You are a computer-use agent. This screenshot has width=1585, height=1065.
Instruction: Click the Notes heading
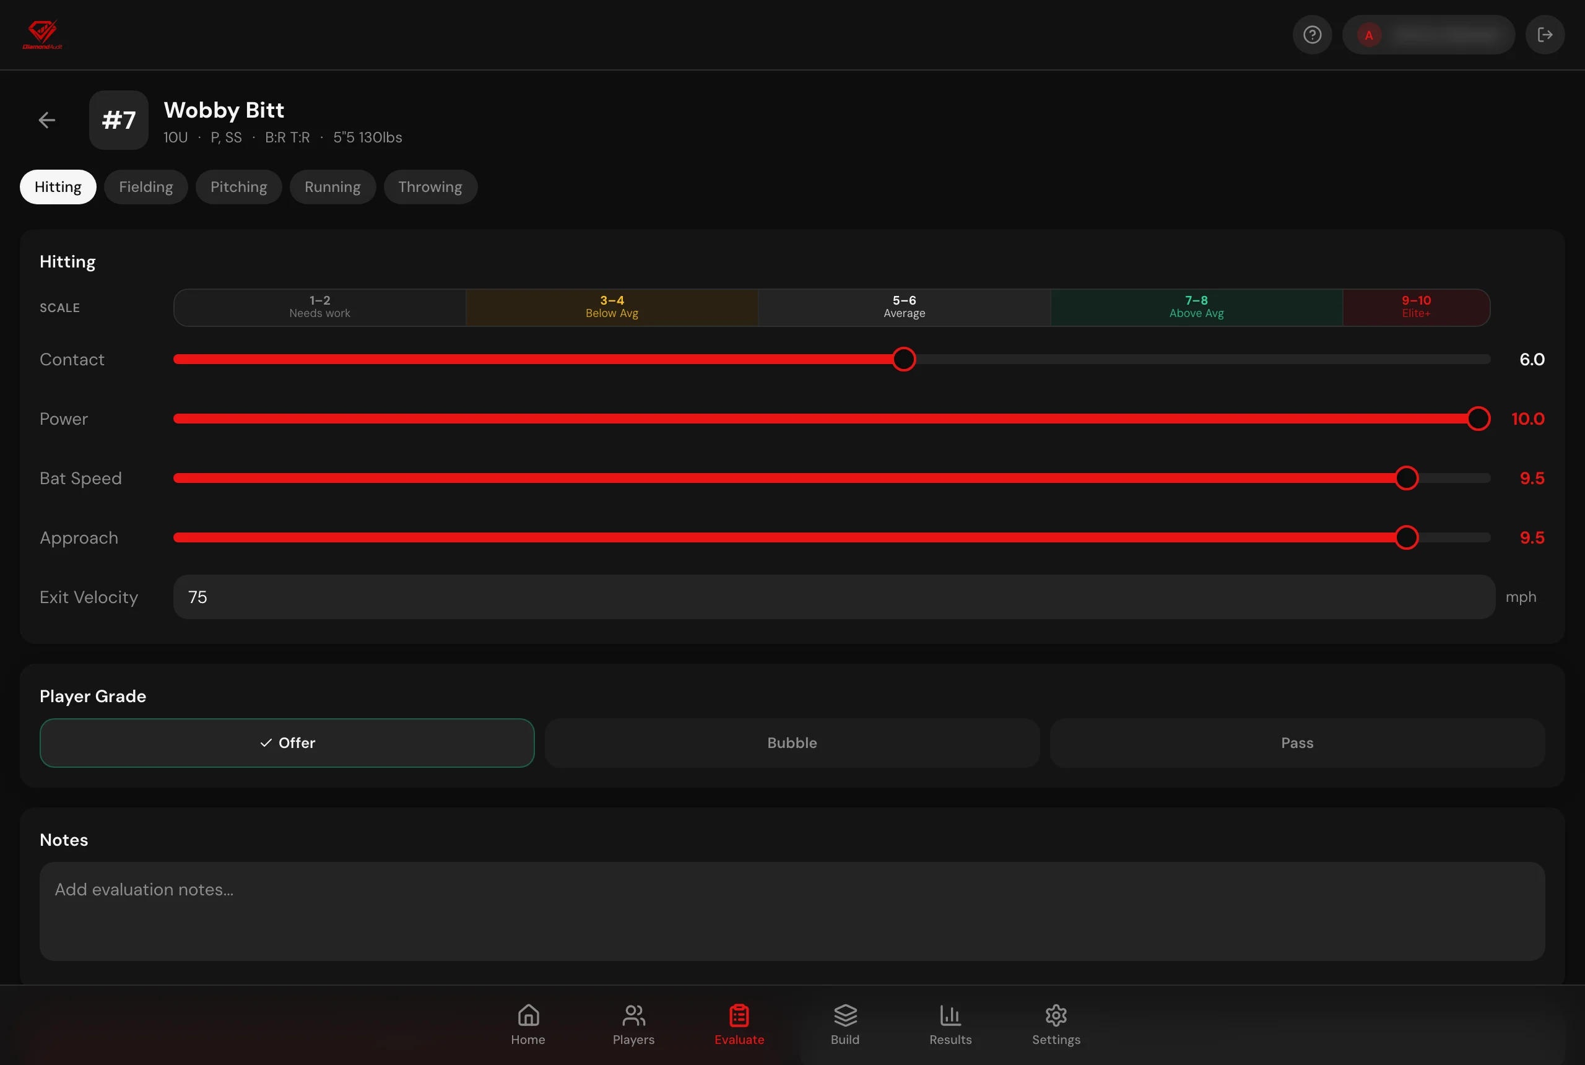tap(64, 840)
